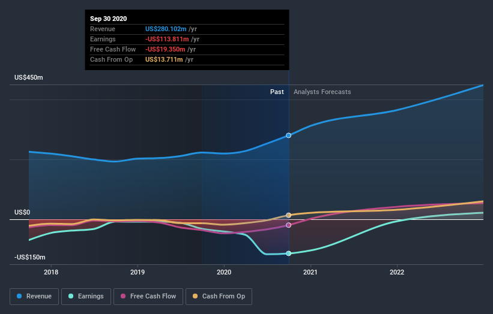Viewport: 493px width, 314px height.
Task: Click the teal Earnings data point marker
Action: pos(289,253)
